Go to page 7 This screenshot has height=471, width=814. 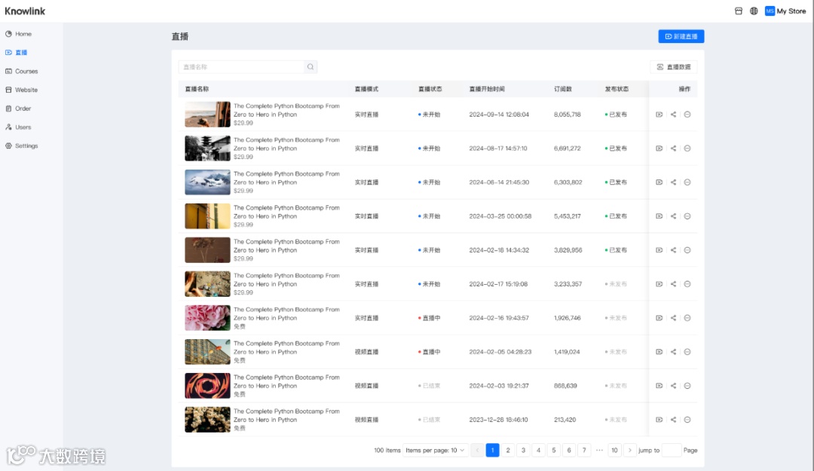pos(584,450)
